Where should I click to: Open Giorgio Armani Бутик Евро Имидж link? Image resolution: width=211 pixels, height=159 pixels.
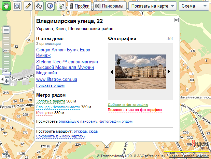(x=63, y=52)
